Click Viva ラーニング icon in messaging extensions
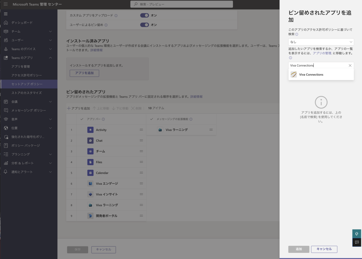362x259 pixels. click(x=160, y=130)
